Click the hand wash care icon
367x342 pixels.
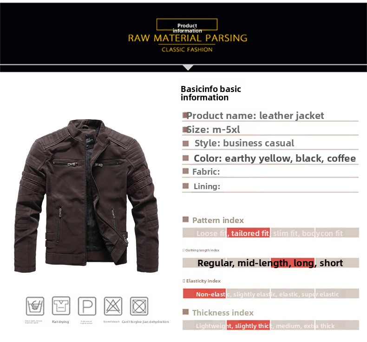pos(35,306)
